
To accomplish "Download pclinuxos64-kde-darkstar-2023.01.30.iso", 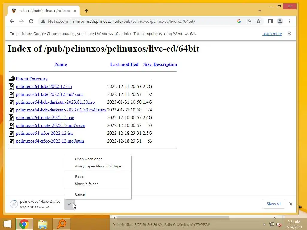I will [55, 102].
